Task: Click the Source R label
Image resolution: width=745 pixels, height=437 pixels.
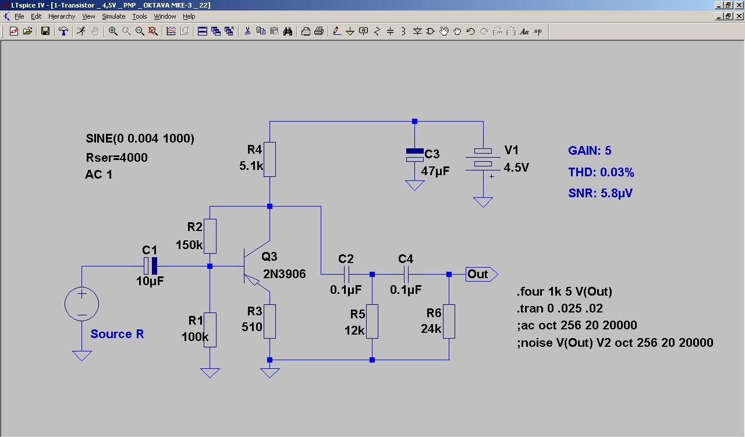Action: click(117, 334)
